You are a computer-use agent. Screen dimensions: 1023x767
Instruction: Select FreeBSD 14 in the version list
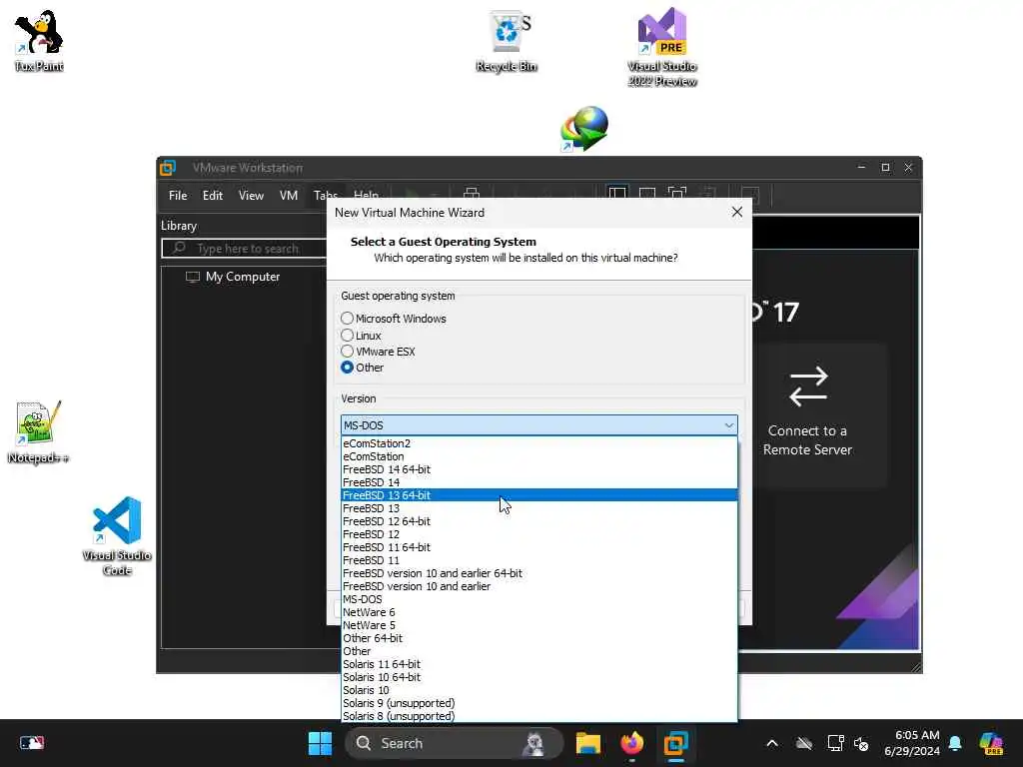tap(538, 482)
